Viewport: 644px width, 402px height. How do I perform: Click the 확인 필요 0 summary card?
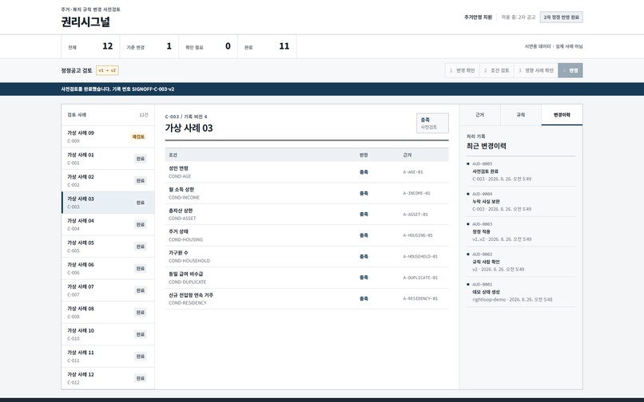click(209, 46)
